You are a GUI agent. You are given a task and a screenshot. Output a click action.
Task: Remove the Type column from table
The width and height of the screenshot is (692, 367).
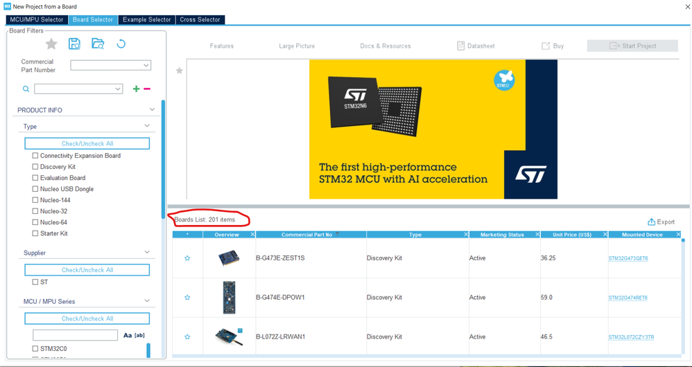[466, 234]
